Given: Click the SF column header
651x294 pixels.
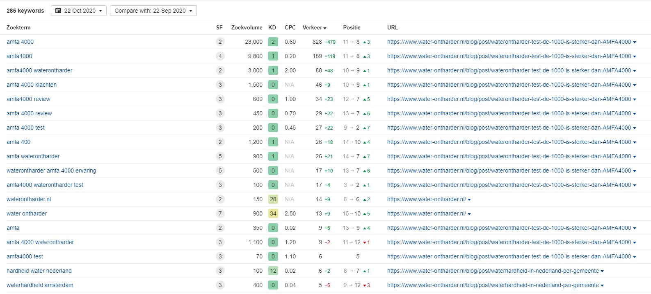Looking at the screenshot, I should (x=219, y=27).
